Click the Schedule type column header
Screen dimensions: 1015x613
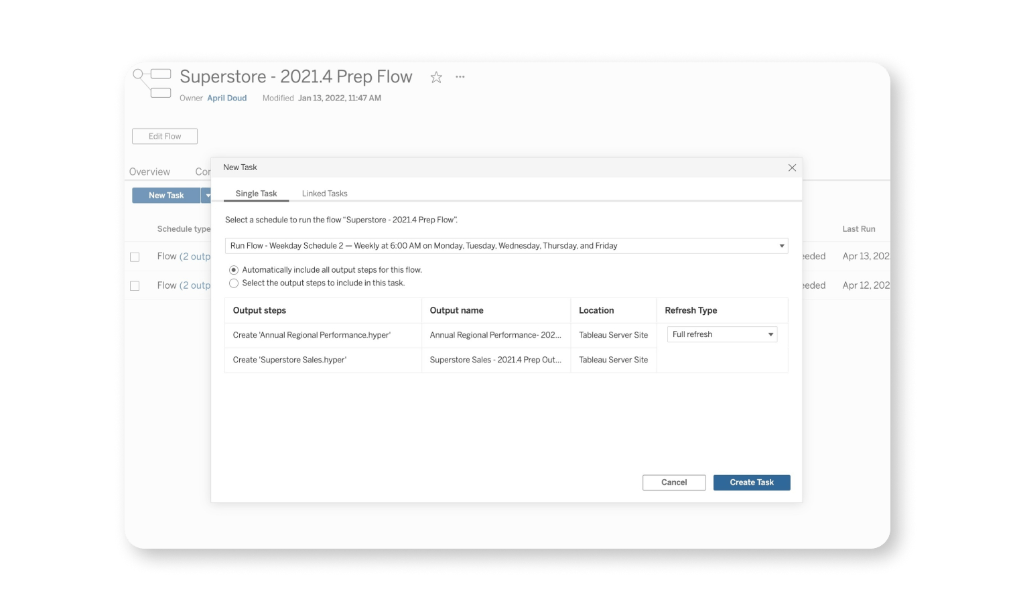click(x=184, y=229)
